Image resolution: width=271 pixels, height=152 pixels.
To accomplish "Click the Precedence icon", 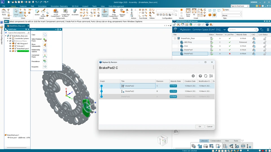I will 45,61.
